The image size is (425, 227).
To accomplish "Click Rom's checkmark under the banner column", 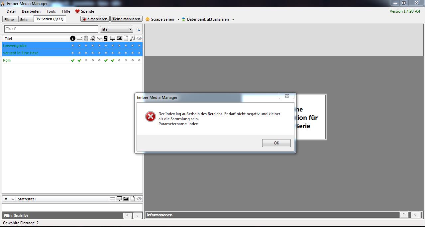I will click(x=79, y=60).
